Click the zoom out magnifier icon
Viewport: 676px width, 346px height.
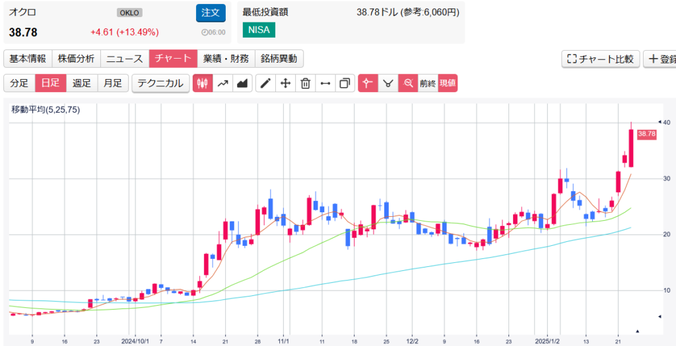coord(408,84)
